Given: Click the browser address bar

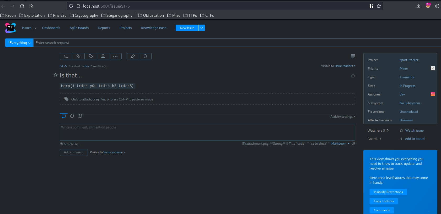Looking at the screenshot, I should point(225,6).
